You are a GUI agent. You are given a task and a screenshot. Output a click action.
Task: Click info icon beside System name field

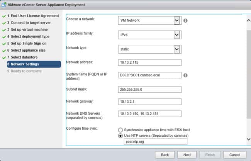(185, 75)
